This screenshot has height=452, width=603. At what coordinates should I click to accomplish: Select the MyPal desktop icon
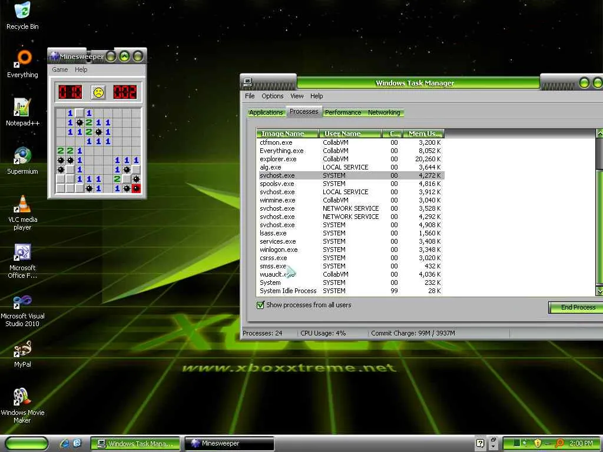22,348
